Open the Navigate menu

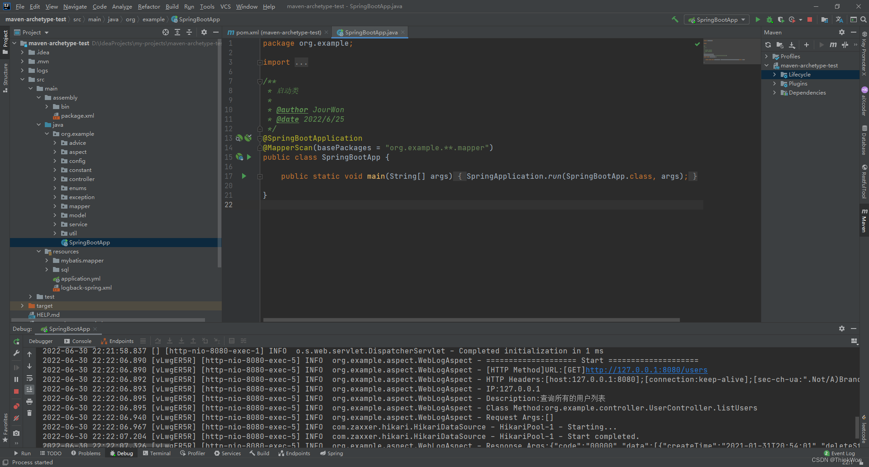tap(75, 6)
